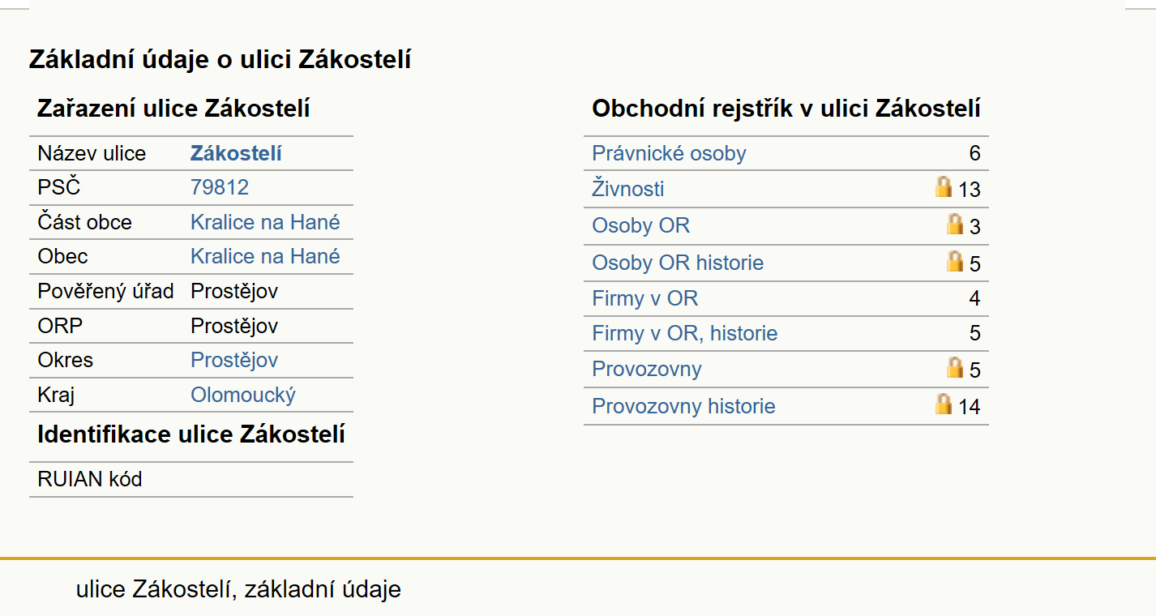Click the Obchodní rejstřík v ulici Zákostelí heading
The image size is (1156, 616).
point(786,109)
